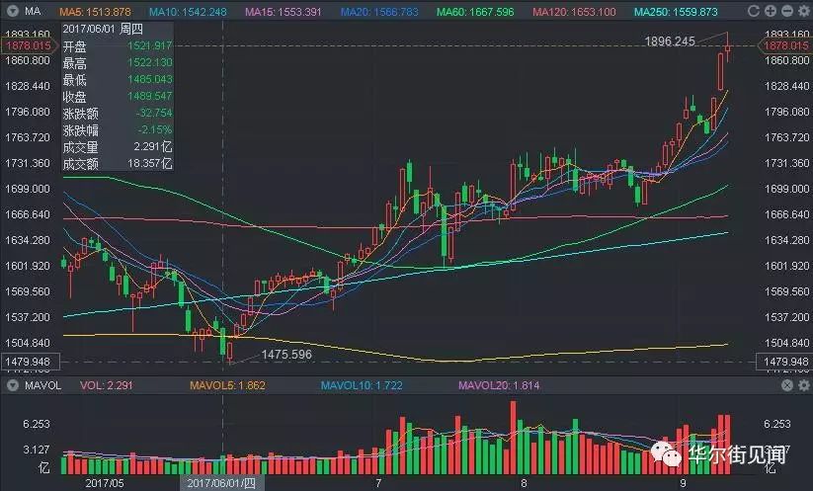
Task: Click the 1896.245 high price annotation
Action: (670, 41)
